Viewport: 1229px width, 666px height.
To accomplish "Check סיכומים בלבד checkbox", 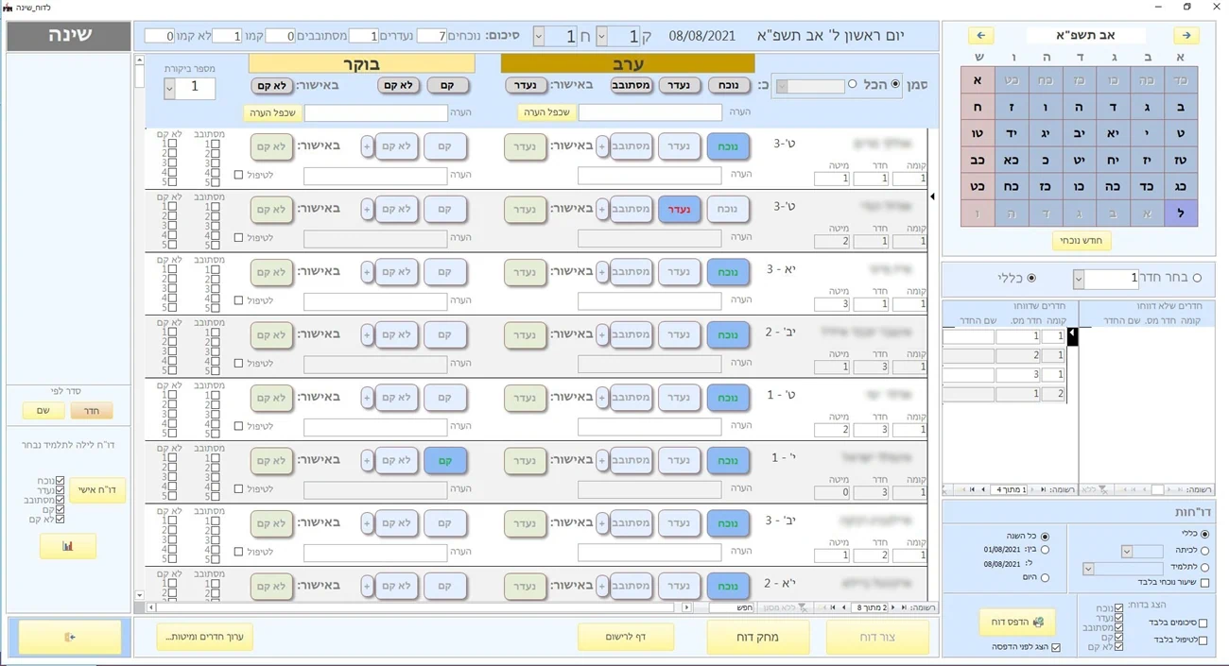I will 1203,623.
